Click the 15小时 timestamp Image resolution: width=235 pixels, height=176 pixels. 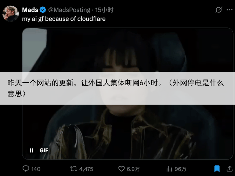pyautogui.click(x=104, y=10)
